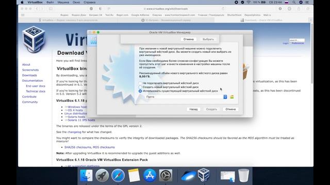Click the SHA256 checksums link
The width and height of the screenshot is (330, 185).
[78, 147]
